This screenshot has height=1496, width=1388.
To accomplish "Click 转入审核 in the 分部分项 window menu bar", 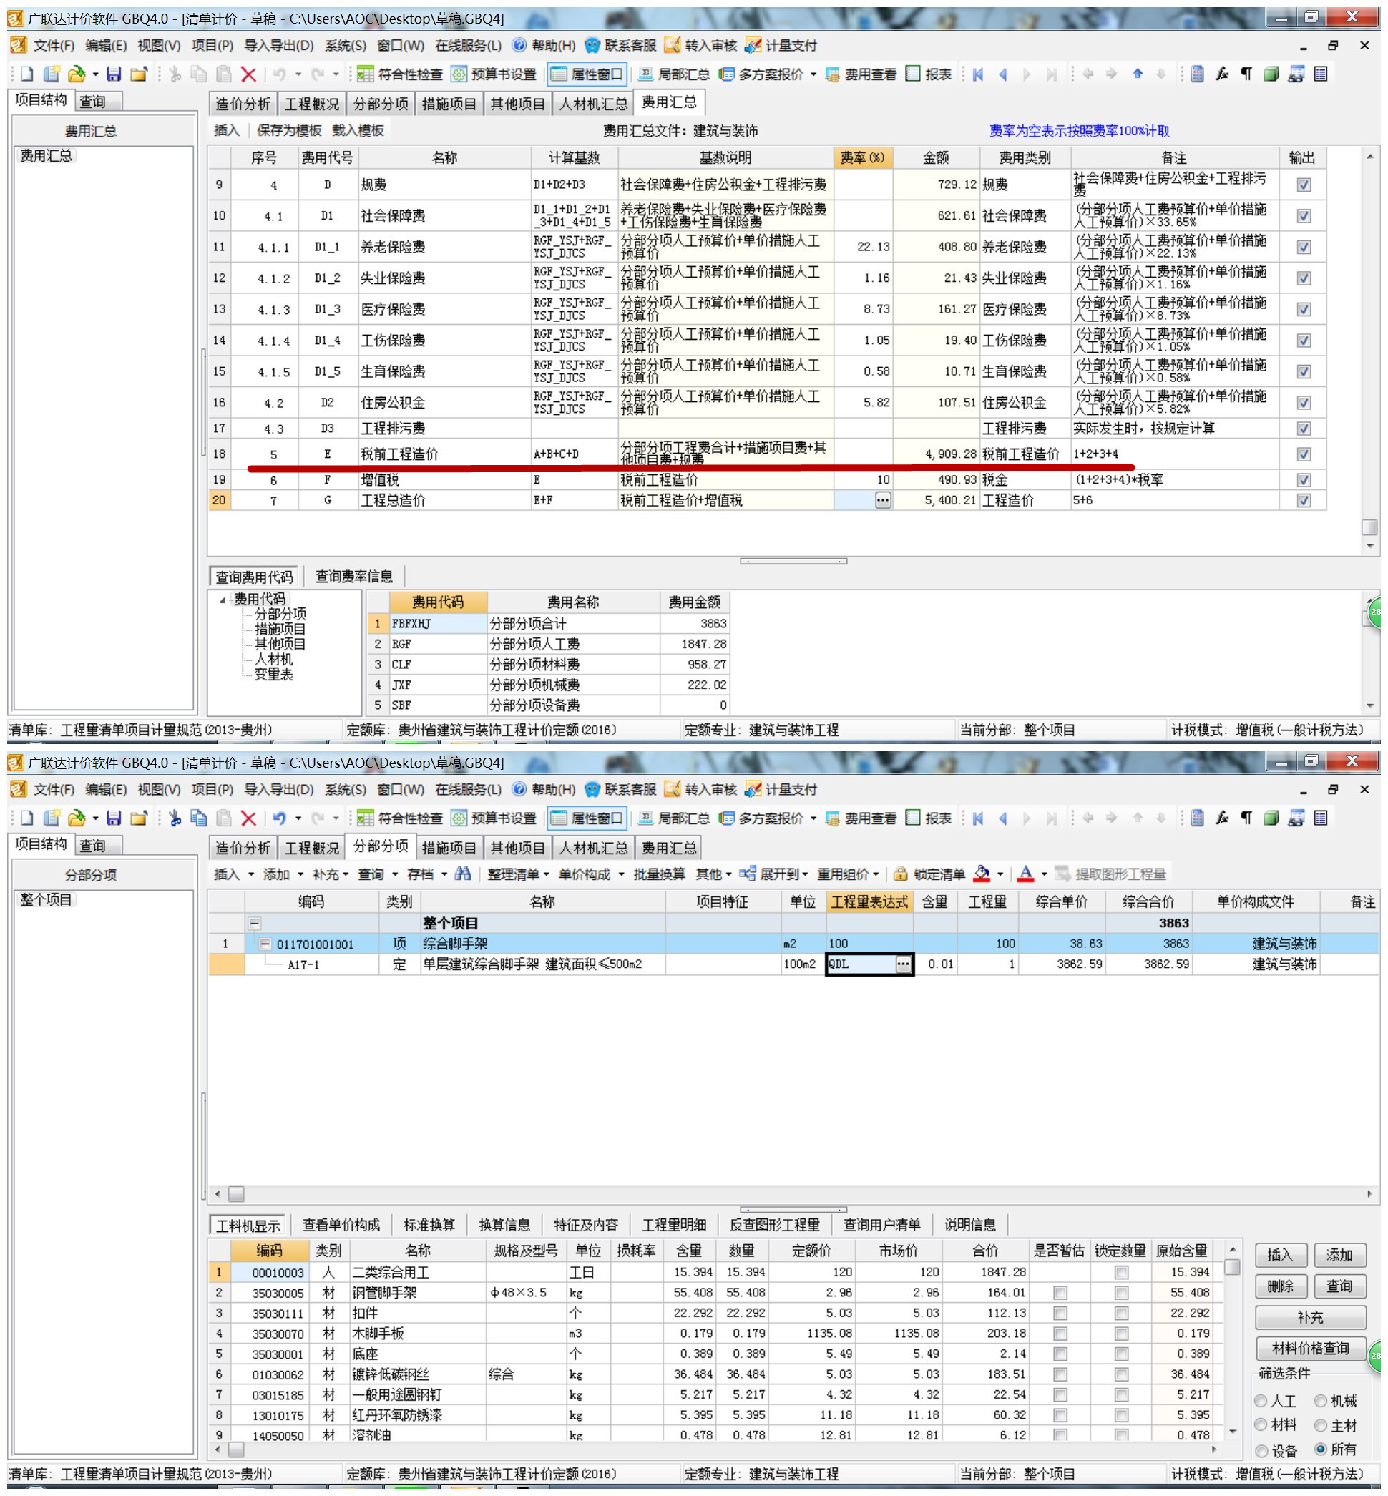I will coord(700,789).
